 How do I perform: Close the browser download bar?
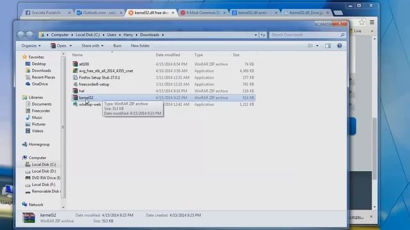[x=371, y=217]
